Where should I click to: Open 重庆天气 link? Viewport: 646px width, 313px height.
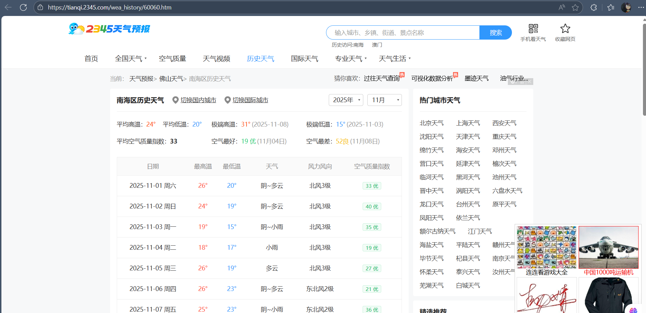pos(504,136)
